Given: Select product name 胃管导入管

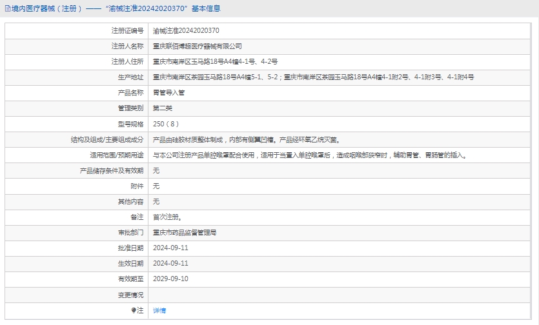Looking at the screenshot, I should (168, 92).
